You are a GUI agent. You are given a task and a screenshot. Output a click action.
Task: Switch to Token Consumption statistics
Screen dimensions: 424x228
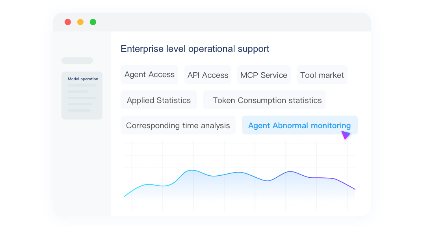(267, 100)
